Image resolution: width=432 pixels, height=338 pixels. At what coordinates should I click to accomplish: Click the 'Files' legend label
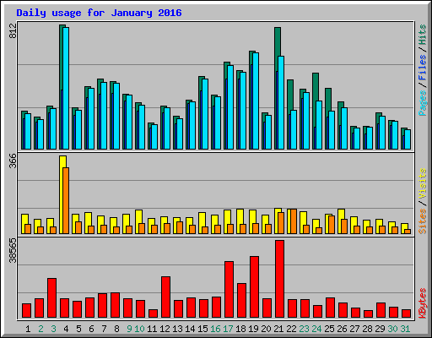(423, 68)
